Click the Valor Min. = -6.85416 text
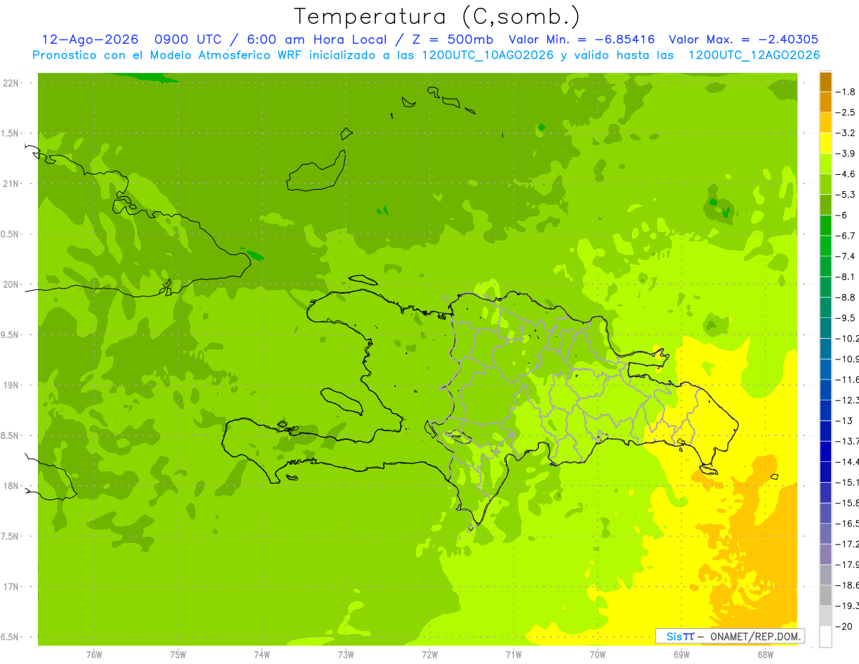859x664 pixels. tap(583, 39)
